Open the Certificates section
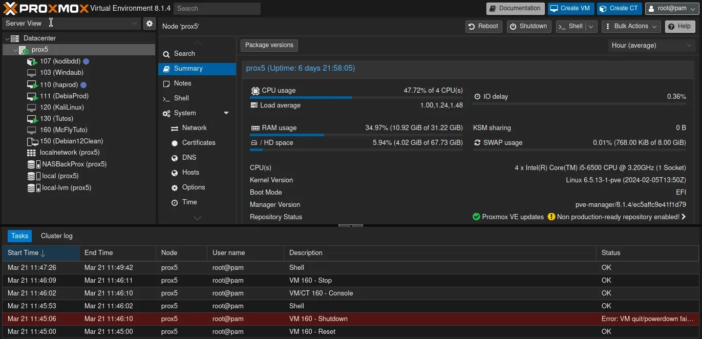Viewport: 702px width, 339px height. point(175,142)
